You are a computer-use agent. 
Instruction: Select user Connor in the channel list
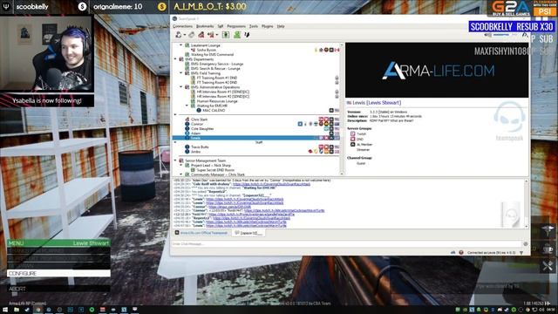197,124
